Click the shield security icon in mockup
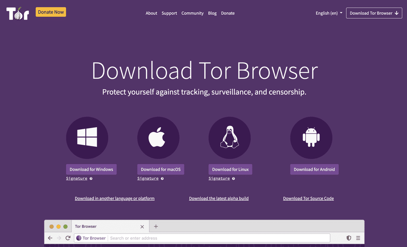 [x=349, y=238]
